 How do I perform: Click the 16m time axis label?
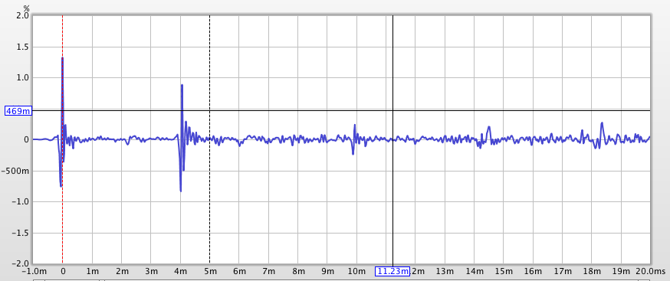click(x=534, y=272)
